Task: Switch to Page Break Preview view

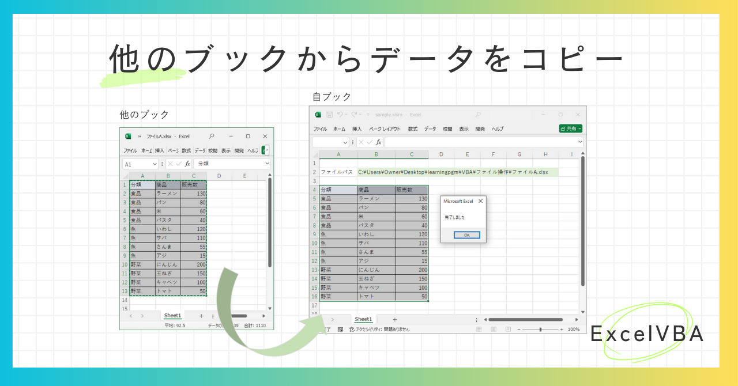Action: [507, 330]
